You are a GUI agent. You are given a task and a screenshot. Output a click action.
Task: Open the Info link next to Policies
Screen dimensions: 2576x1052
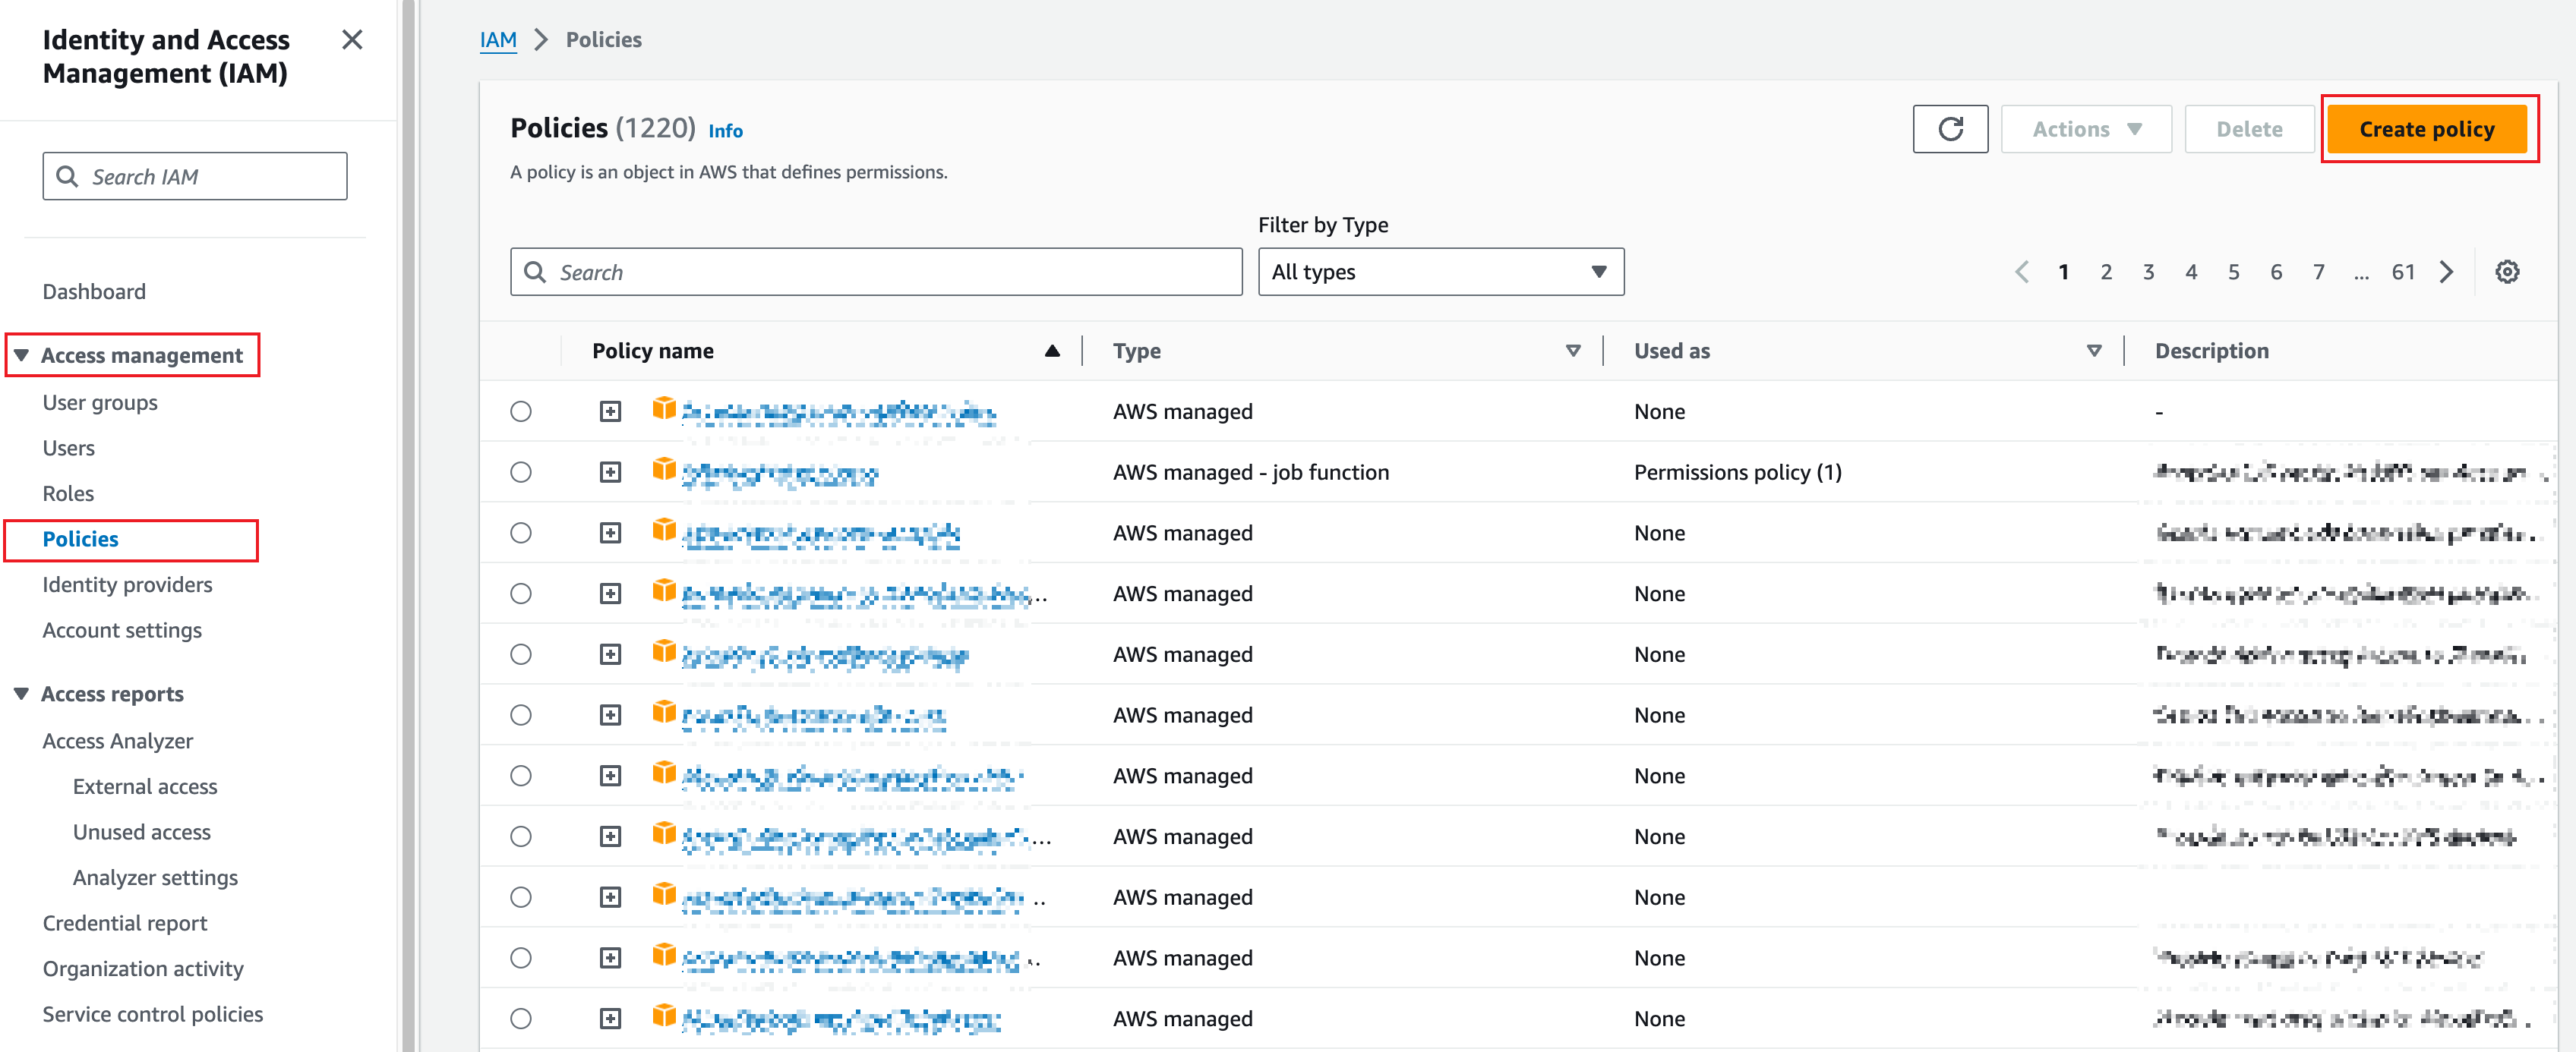pyautogui.click(x=725, y=131)
